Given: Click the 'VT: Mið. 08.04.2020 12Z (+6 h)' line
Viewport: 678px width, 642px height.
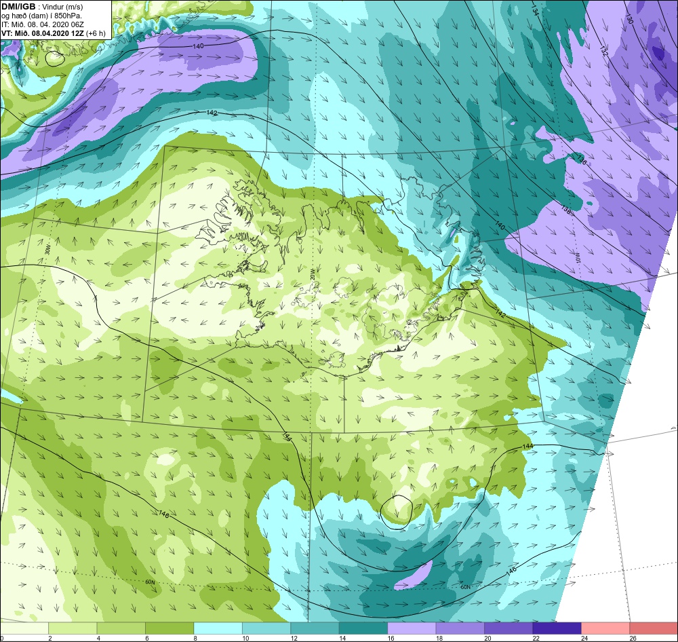Looking at the screenshot, I should coord(53,33).
